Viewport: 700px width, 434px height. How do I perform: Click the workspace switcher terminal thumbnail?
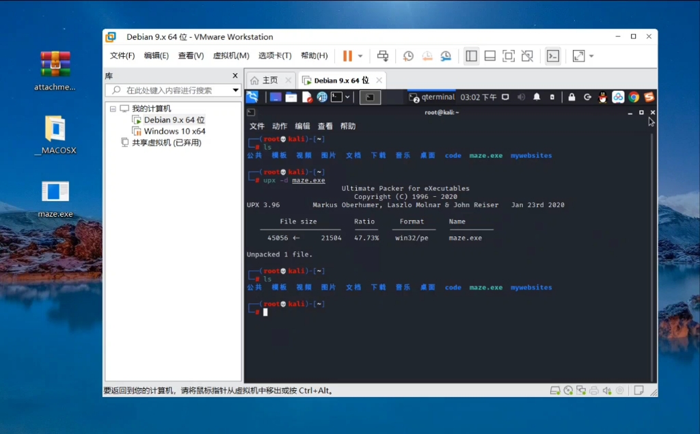point(370,97)
